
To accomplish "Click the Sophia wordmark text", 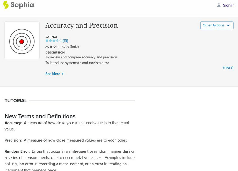I will coord(23,5).
